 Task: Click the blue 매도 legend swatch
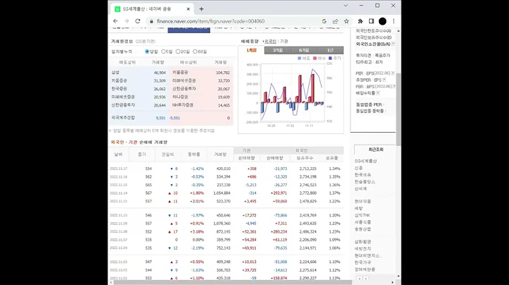[x=299, y=59]
